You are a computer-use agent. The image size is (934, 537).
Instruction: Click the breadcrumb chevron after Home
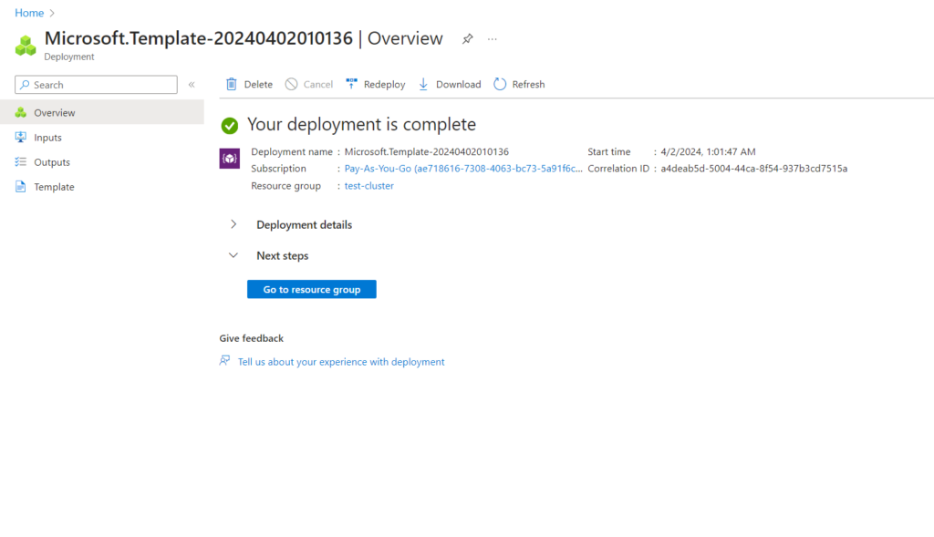[52, 13]
